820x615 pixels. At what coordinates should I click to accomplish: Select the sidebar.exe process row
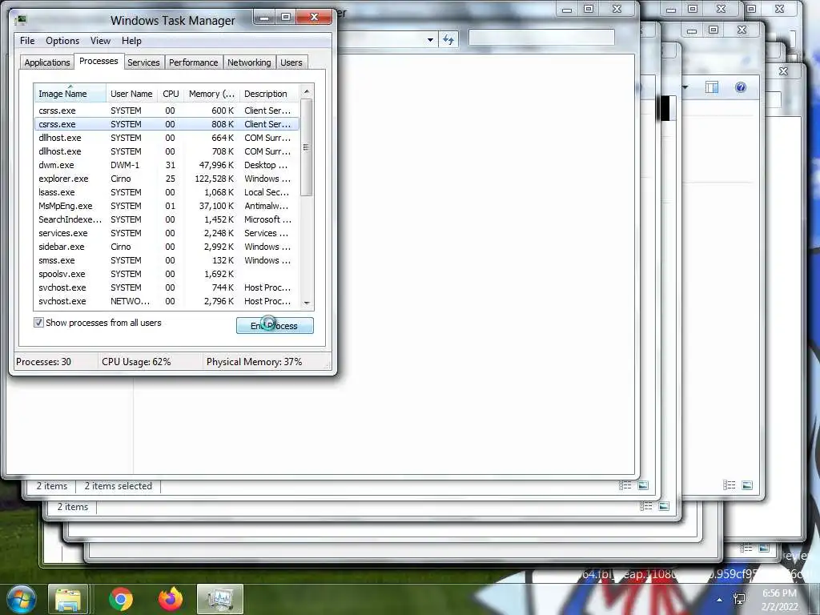167,247
